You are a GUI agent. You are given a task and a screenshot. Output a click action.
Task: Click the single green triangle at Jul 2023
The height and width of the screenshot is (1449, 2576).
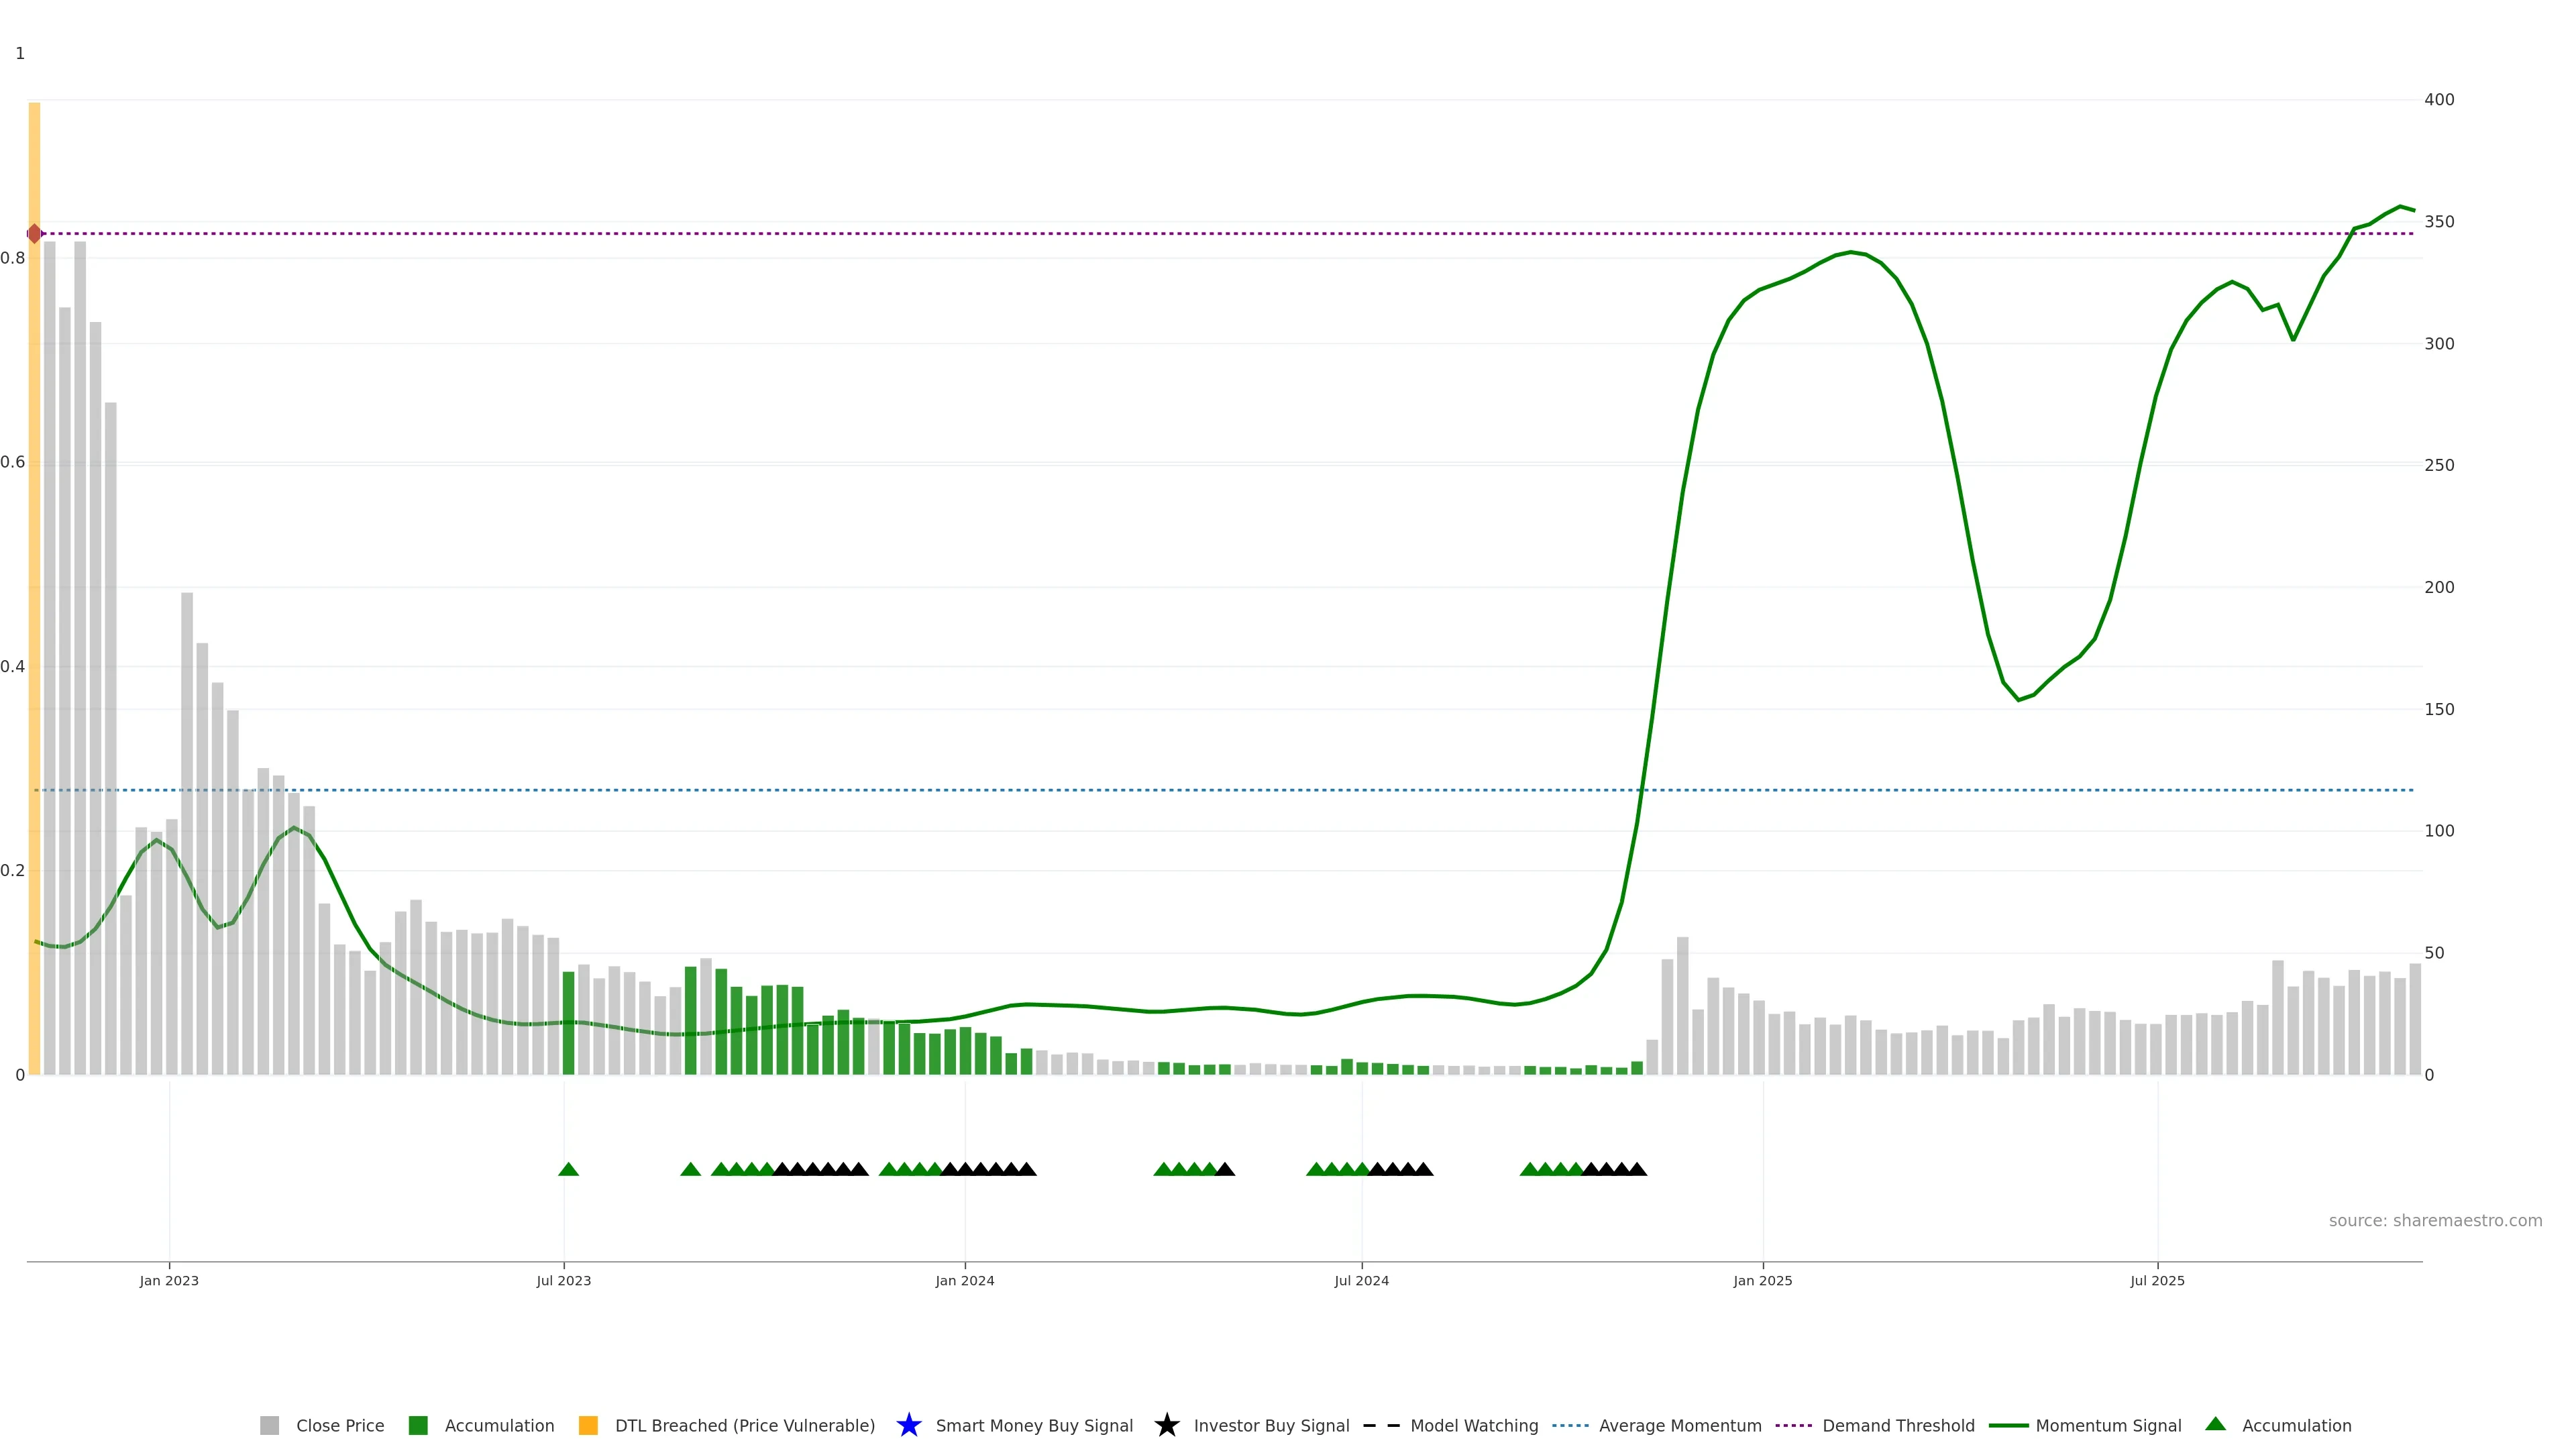pos(568,1169)
